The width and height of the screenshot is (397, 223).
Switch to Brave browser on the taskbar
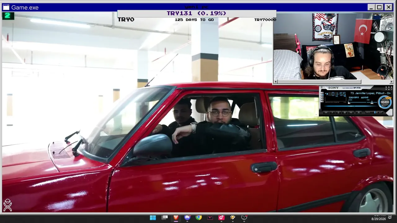176,217
